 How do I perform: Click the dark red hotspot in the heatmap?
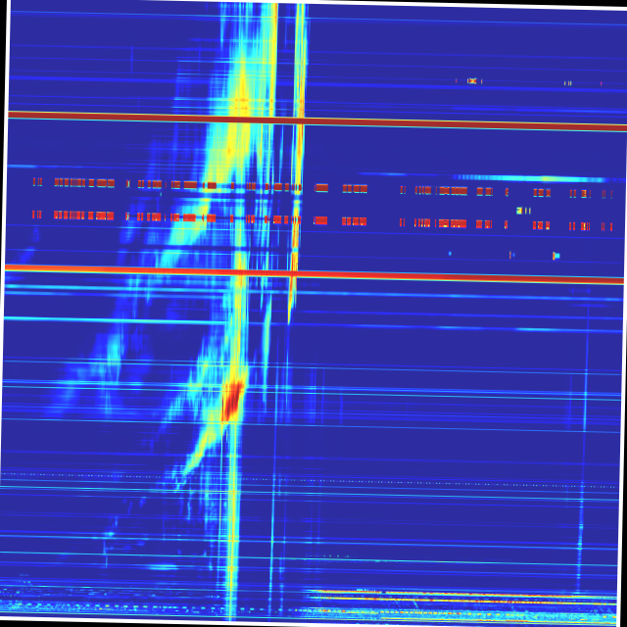[232, 400]
